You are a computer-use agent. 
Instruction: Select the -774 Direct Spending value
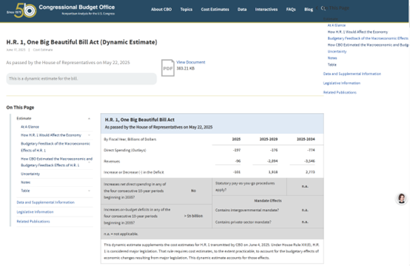pos(311,150)
